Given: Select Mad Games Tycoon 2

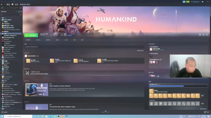Looking at the screenshot, I should tap(9, 57).
